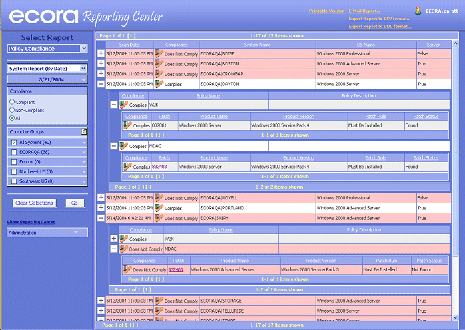Click the compliance status icon in the BOISE row
This screenshot has height=330, width=465.
(159, 53)
